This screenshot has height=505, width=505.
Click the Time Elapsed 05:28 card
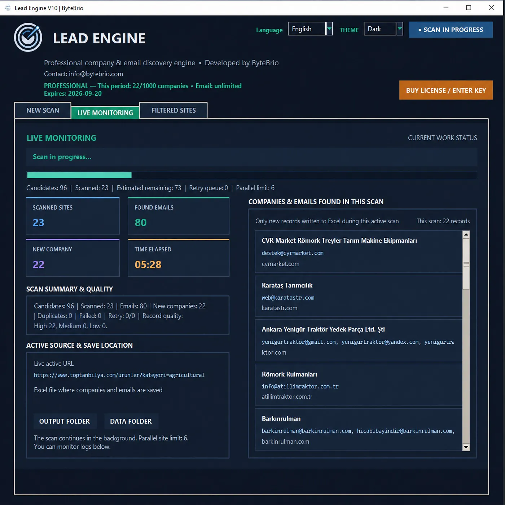[x=179, y=258]
